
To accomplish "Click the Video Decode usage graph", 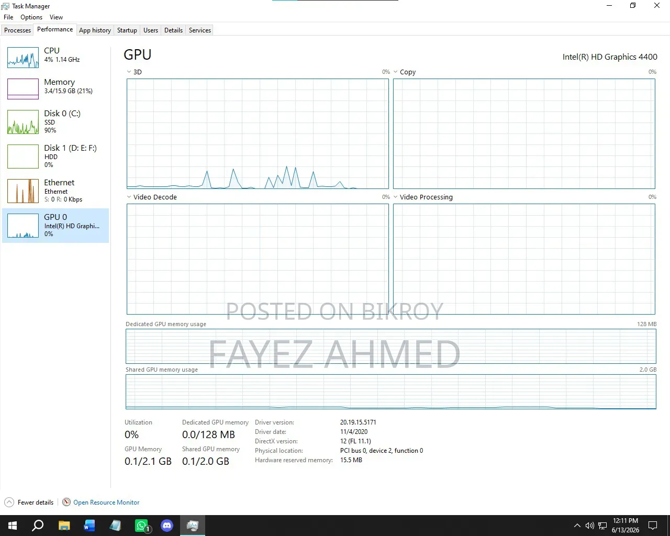I will 258,259.
